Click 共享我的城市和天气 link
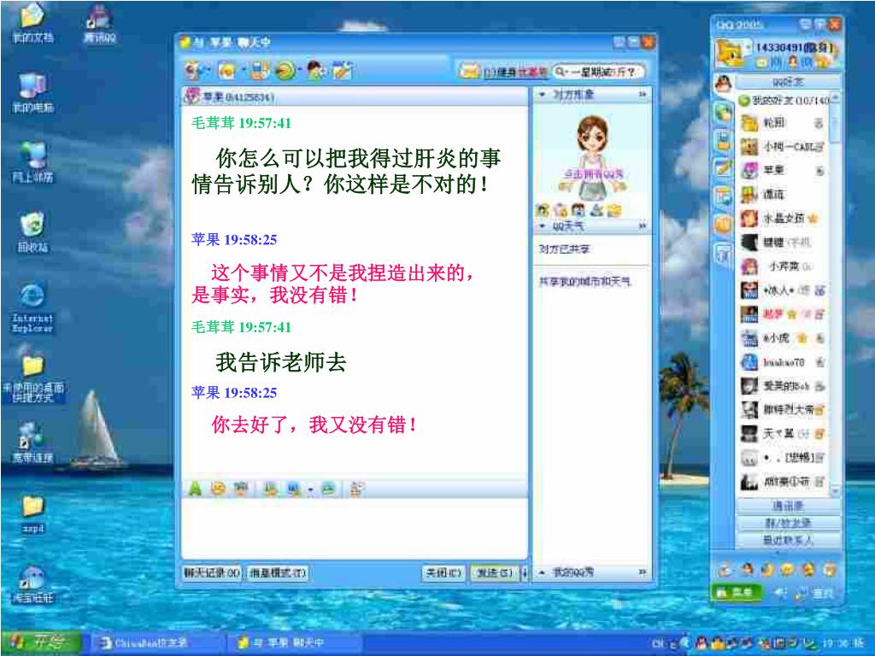The image size is (875, 656). [x=584, y=282]
